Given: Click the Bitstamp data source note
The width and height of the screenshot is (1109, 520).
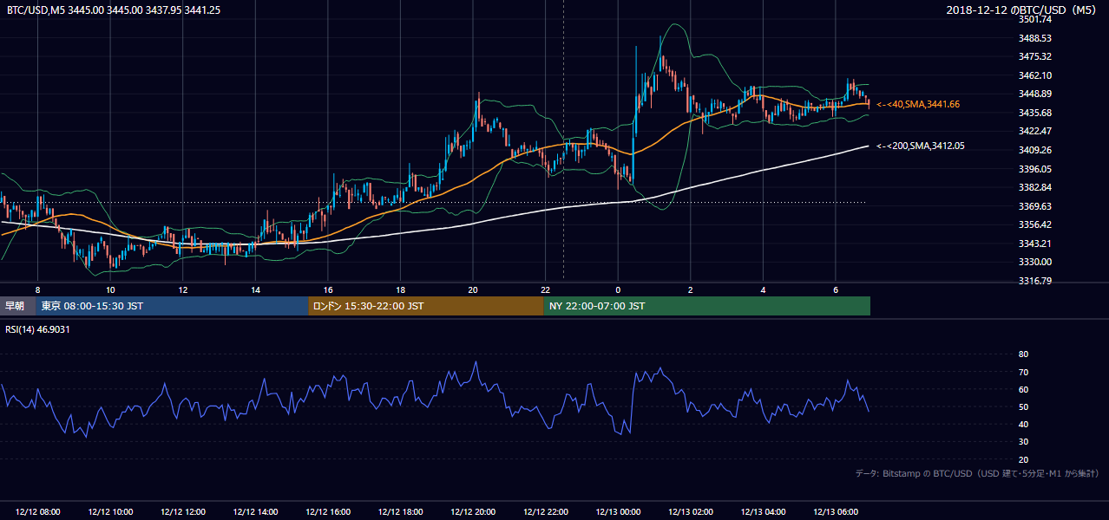Looking at the screenshot, I should (x=977, y=473).
